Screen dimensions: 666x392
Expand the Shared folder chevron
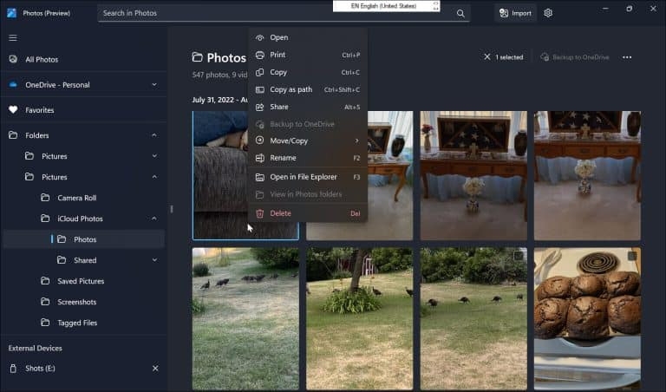pos(154,260)
